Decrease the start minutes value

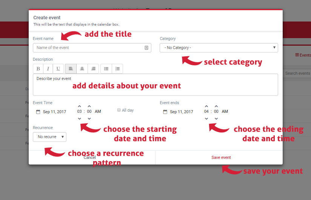point(89,118)
